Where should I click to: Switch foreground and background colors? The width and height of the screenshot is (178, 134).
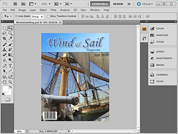tap(10, 87)
